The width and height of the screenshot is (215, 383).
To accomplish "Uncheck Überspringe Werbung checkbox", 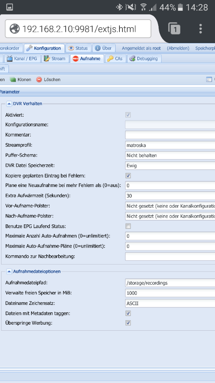I will [x=128, y=323].
